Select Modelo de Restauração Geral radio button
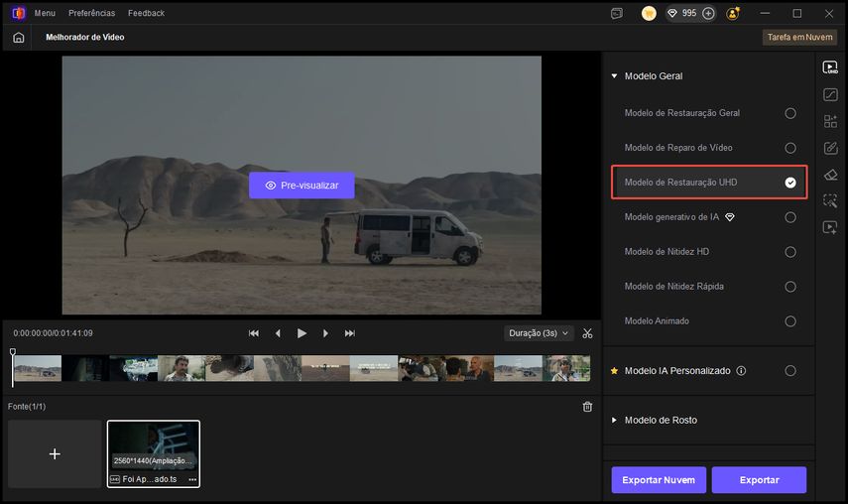This screenshot has height=504, width=848. coord(790,113)
